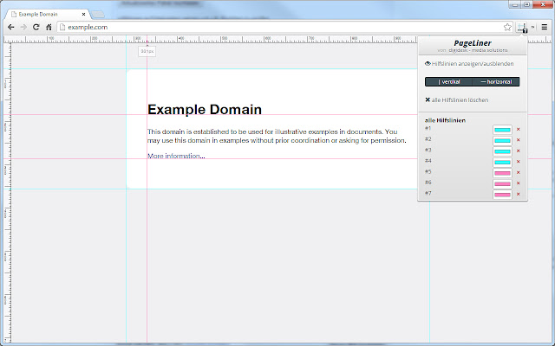The image size is (555, 346).
Task: Expand the extensions overflow chevron in toolbar
Action: tap(533, 28)
